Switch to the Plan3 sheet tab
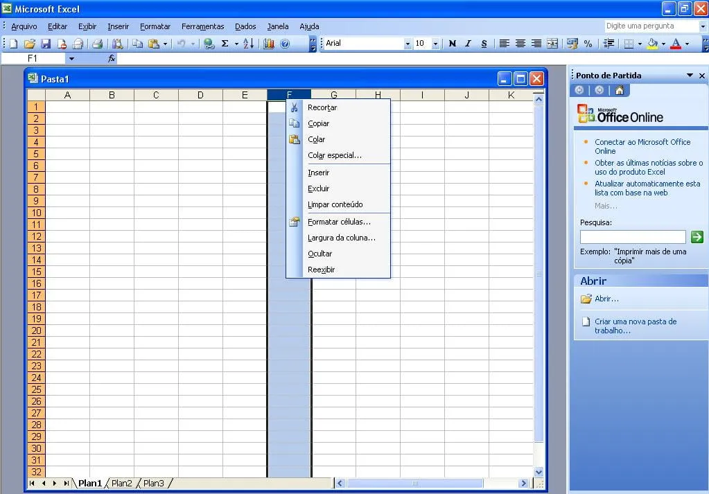Viewport: 709px width, 494px height. (x=154, y=483)
